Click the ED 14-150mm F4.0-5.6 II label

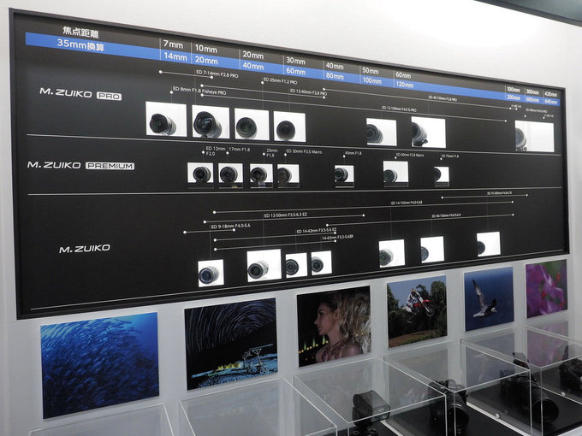coord(407,203)
